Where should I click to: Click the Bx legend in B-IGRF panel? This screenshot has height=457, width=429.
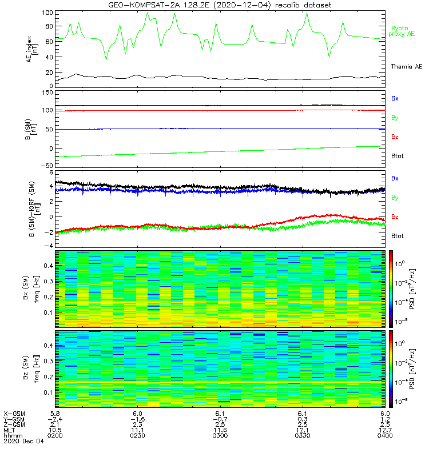click(395, 178)
